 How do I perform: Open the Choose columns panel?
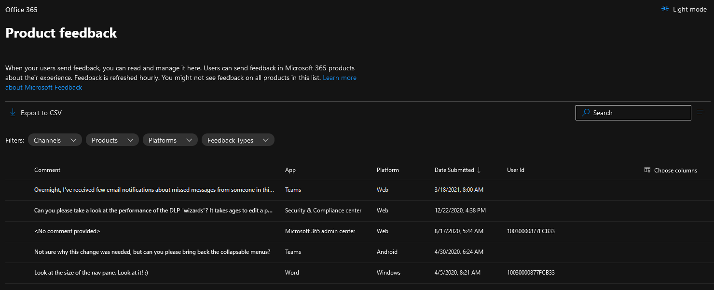point(671,170)
